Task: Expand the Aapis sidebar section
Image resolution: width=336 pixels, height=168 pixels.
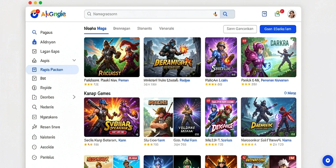Action: [74, 60]
